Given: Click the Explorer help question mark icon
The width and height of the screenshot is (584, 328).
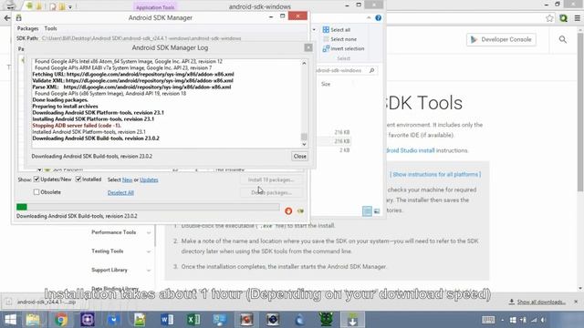Looking at the screenshot, I should point(378,18).
